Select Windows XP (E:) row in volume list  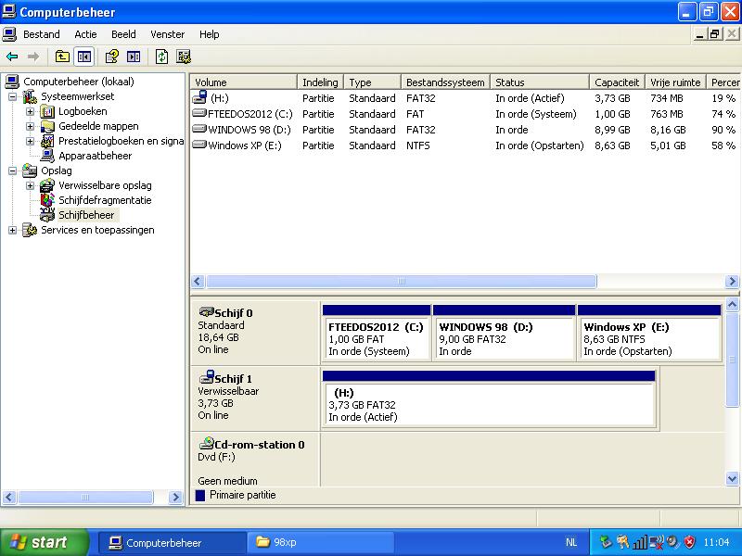coord(464,145)
